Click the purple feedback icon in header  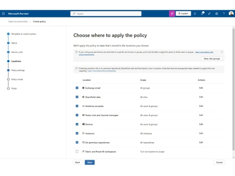coord(172,14)
